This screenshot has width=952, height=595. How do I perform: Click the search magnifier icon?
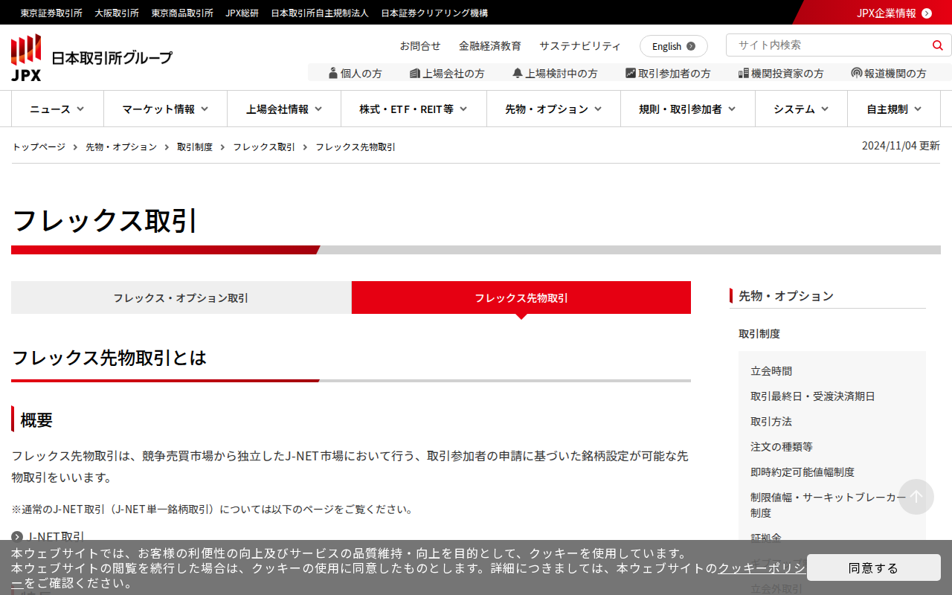[937, 45]
